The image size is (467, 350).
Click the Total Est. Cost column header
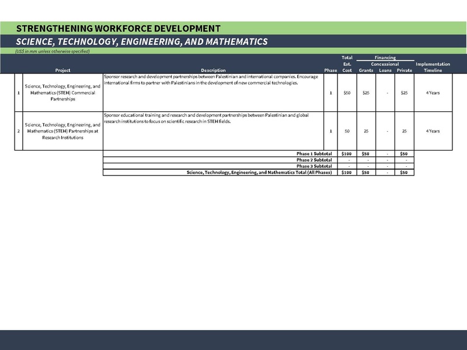click(x=347, y=64)
